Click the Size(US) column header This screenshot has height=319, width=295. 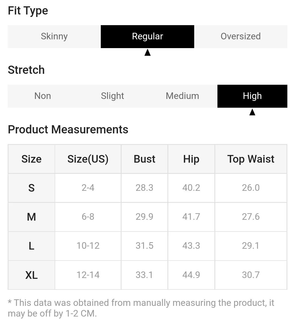(x=88, y=159)
